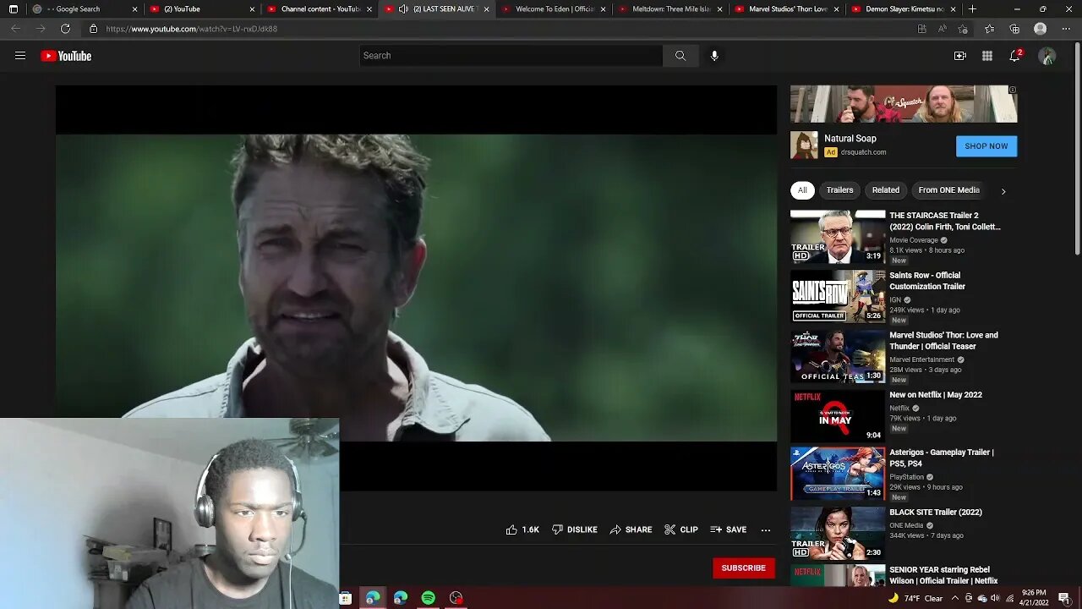
Task: Open the weather widget showing 74°F
Action: 915,598
